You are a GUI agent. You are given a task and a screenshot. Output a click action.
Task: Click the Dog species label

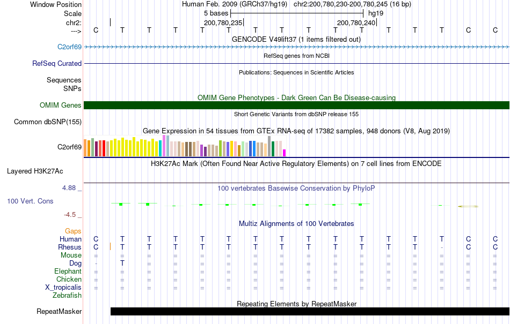click(x=75, y=263)
